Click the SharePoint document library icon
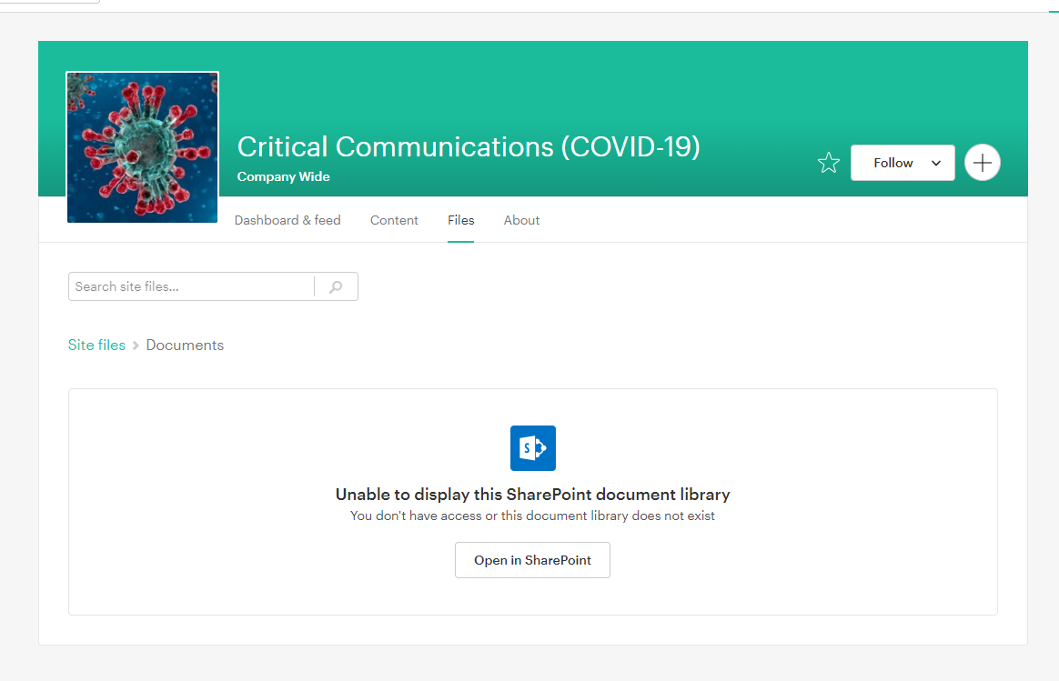Image resolution: width=1059 pixels, height=681 pixels. [532, 448]
